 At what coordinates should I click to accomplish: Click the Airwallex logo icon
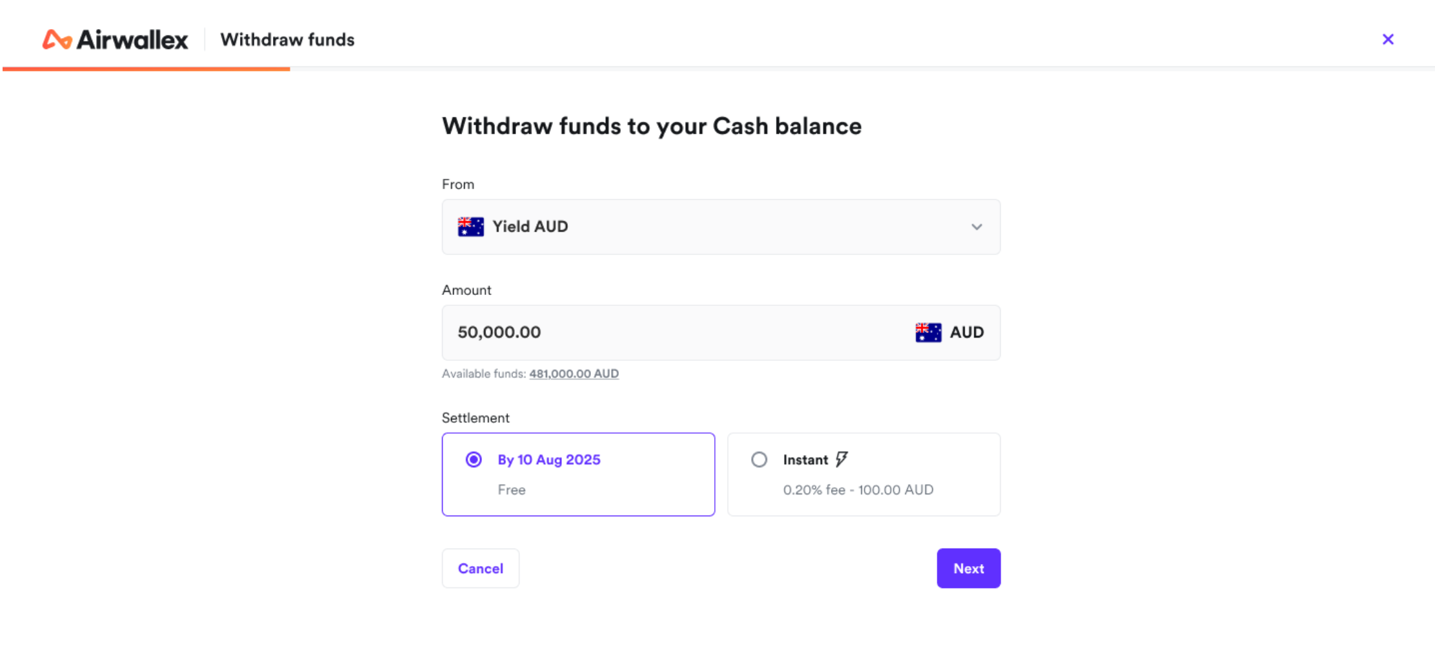coord(57,39)
